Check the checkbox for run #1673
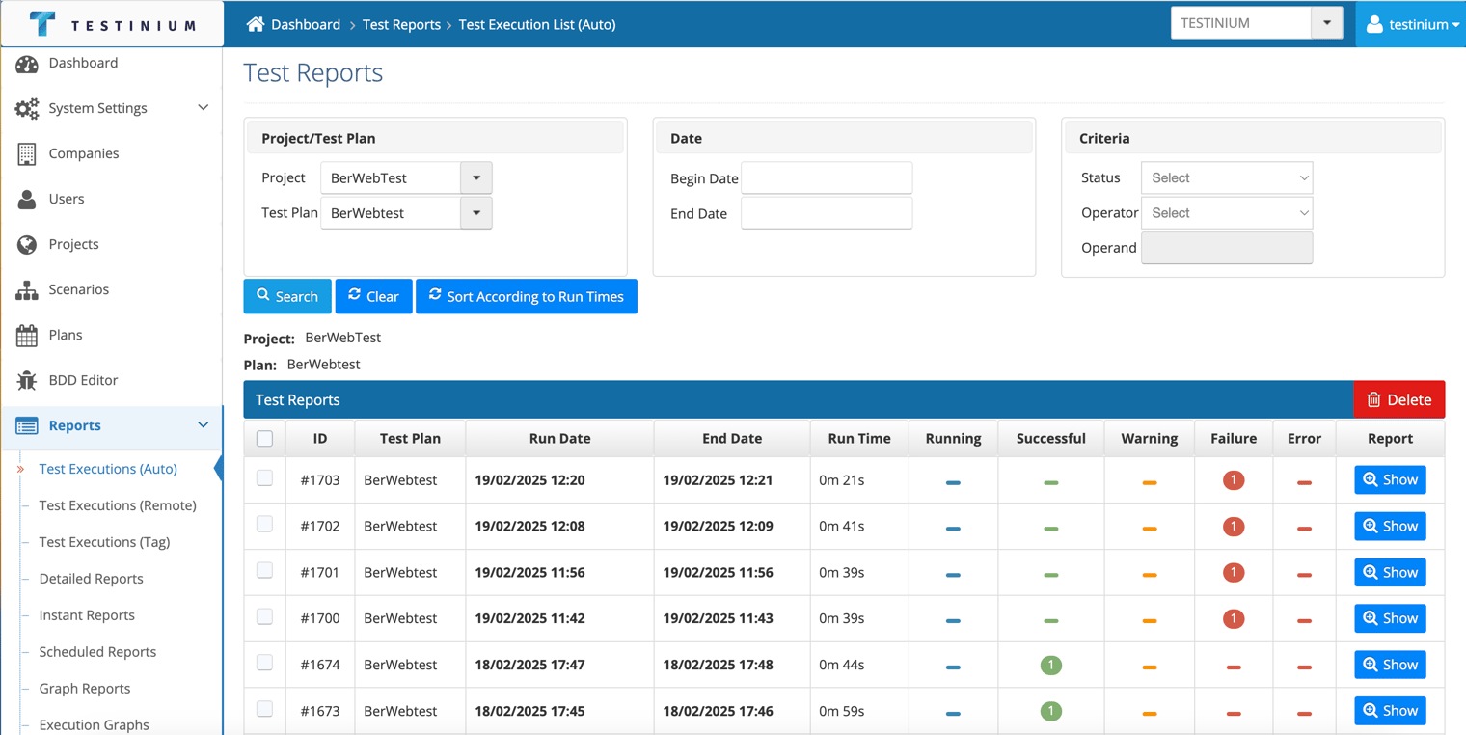Viewport: 1466px width, 735px height. (x=265, y=710)
